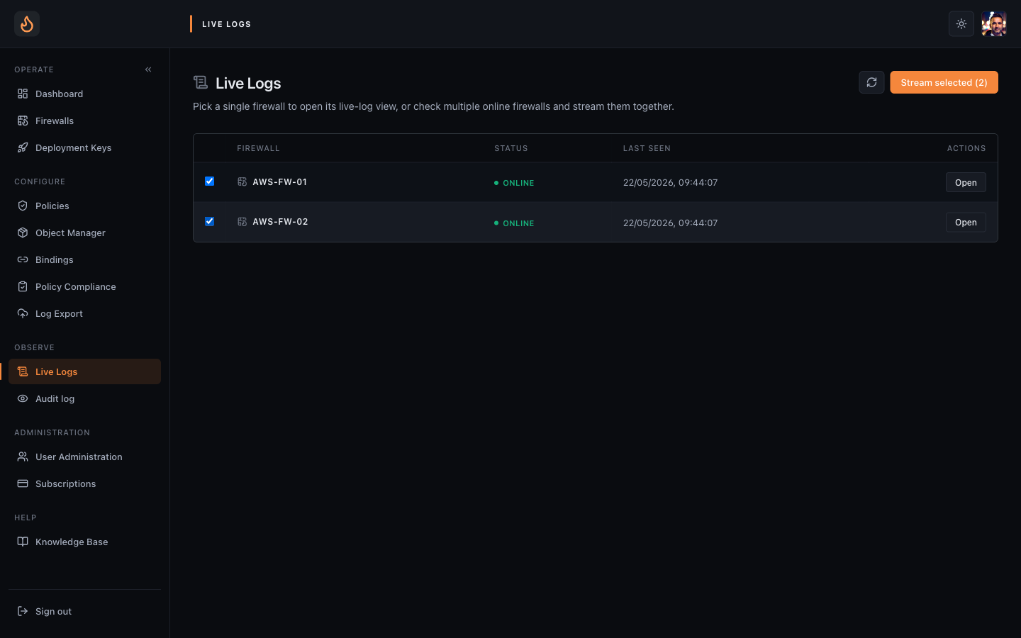Click the Sign out arrow icon
The width and height of the screenshot is (1021, 638).
click(x=23, y=611)
